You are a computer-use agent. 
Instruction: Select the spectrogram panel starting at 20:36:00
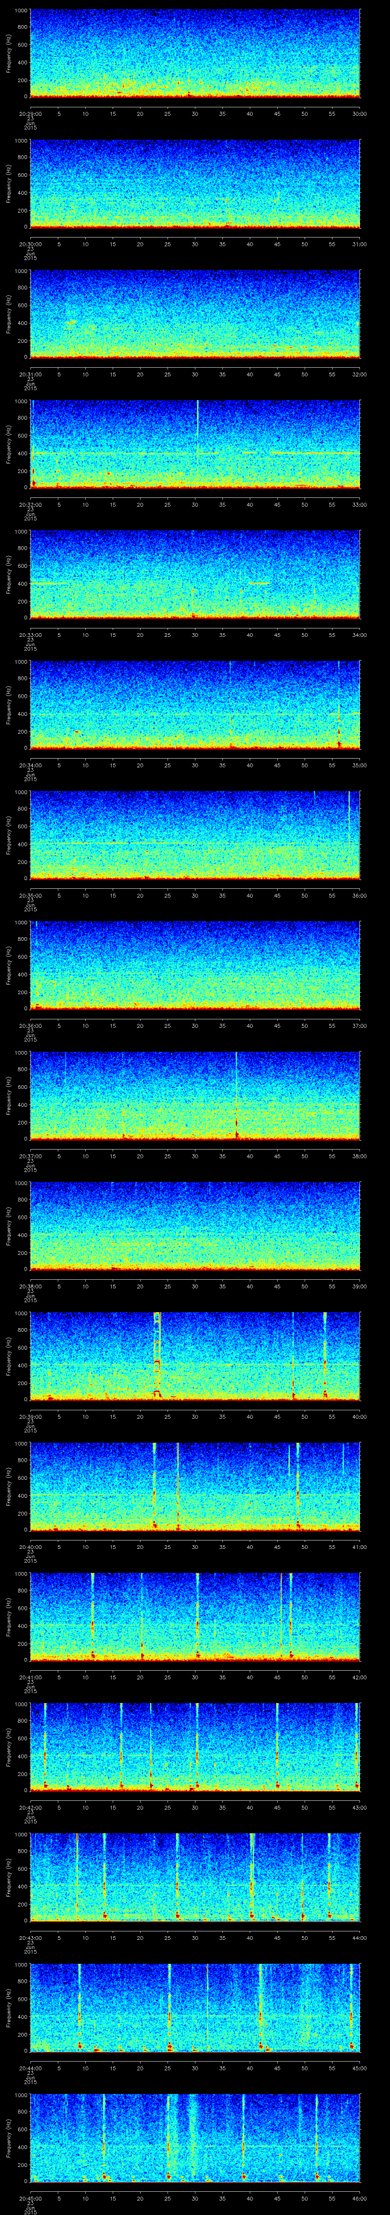pos(195,965)
